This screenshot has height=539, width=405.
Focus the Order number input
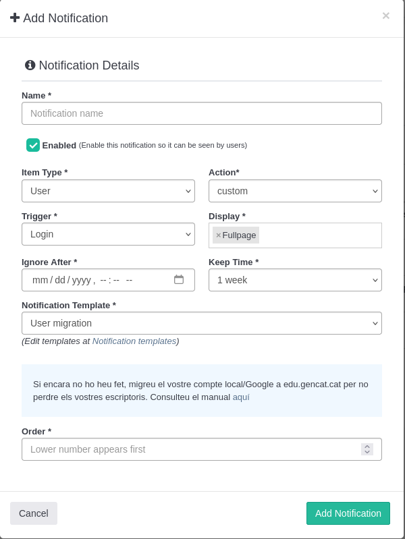pyautogui.click(x=189, y=449)
